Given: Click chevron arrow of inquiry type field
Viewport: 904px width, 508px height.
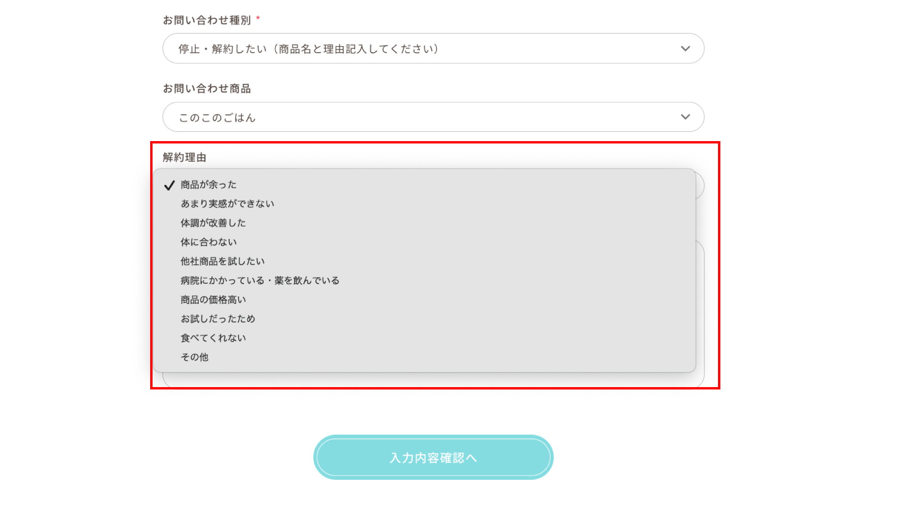Looking at the screenshot, I should coord(686,48).
